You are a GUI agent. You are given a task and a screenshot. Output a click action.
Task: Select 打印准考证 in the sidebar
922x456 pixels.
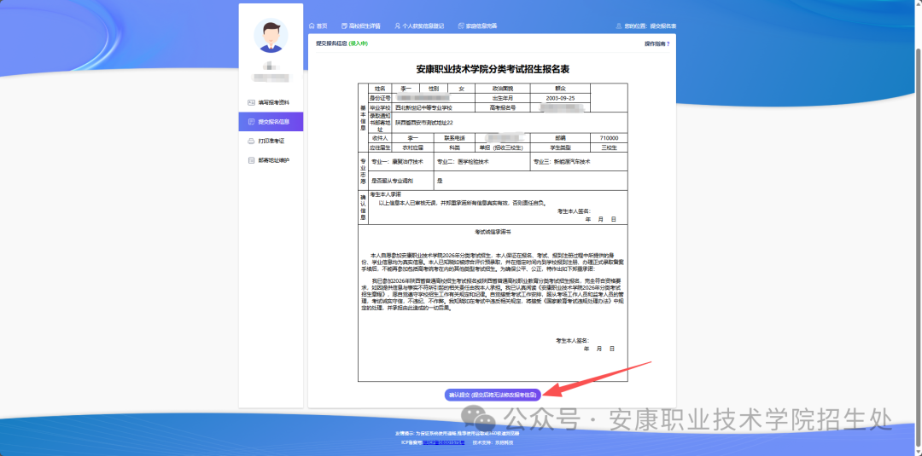(271, 141)
